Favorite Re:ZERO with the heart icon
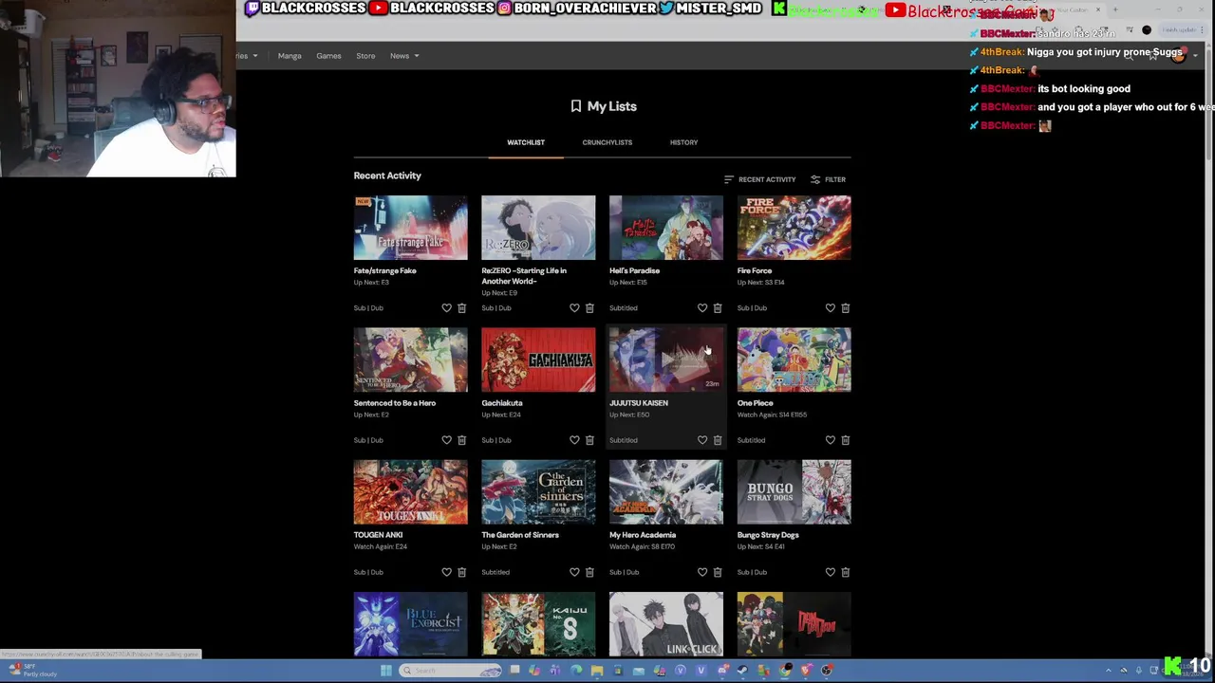 [574, 308]
